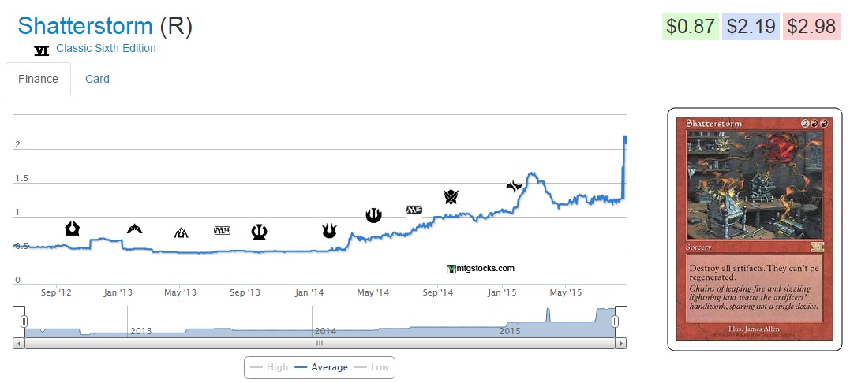Click the Sixth Edition VI set icon
The width and height of the screenshot is (850, 383).
click(x=42, y=50)
